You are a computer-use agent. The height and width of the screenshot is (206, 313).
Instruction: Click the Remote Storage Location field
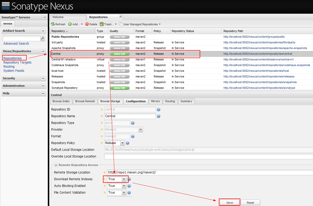pos(210,172)
